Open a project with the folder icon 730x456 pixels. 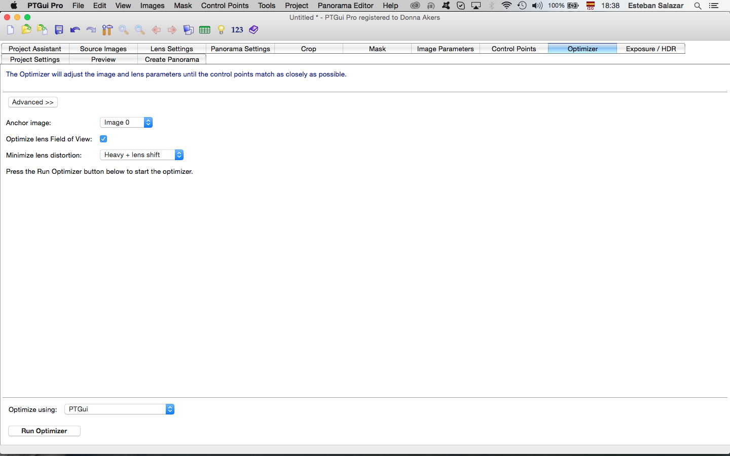tap(26, 30)
